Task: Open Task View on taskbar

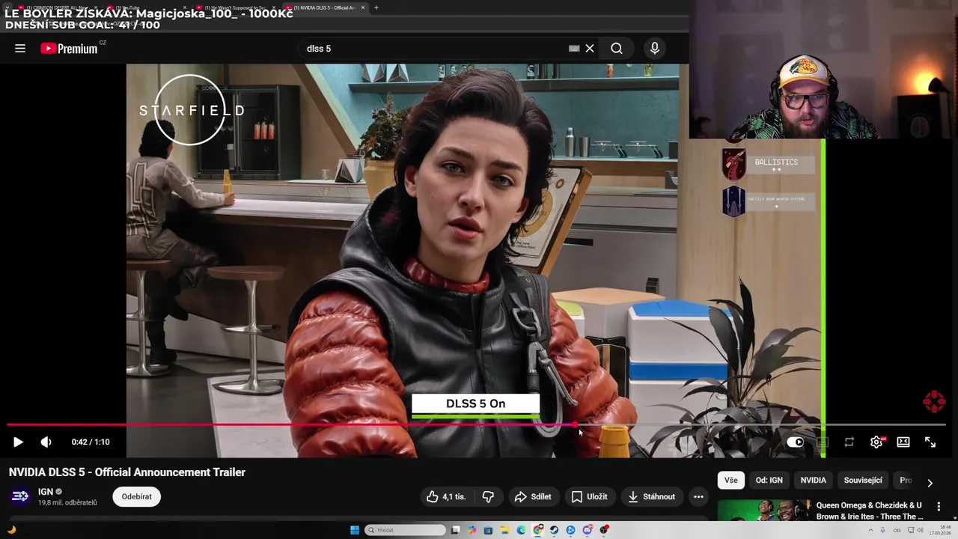Action: (x=455, y=530)
